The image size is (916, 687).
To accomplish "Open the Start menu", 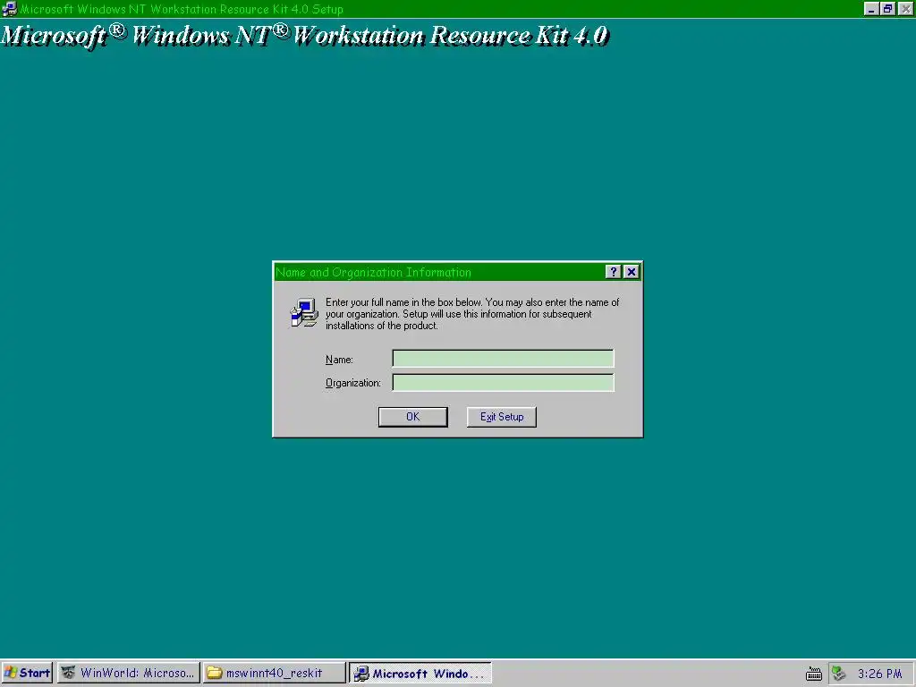I will pos(27,673).
